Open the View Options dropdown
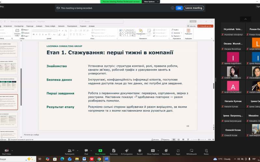 coord(151,2)
